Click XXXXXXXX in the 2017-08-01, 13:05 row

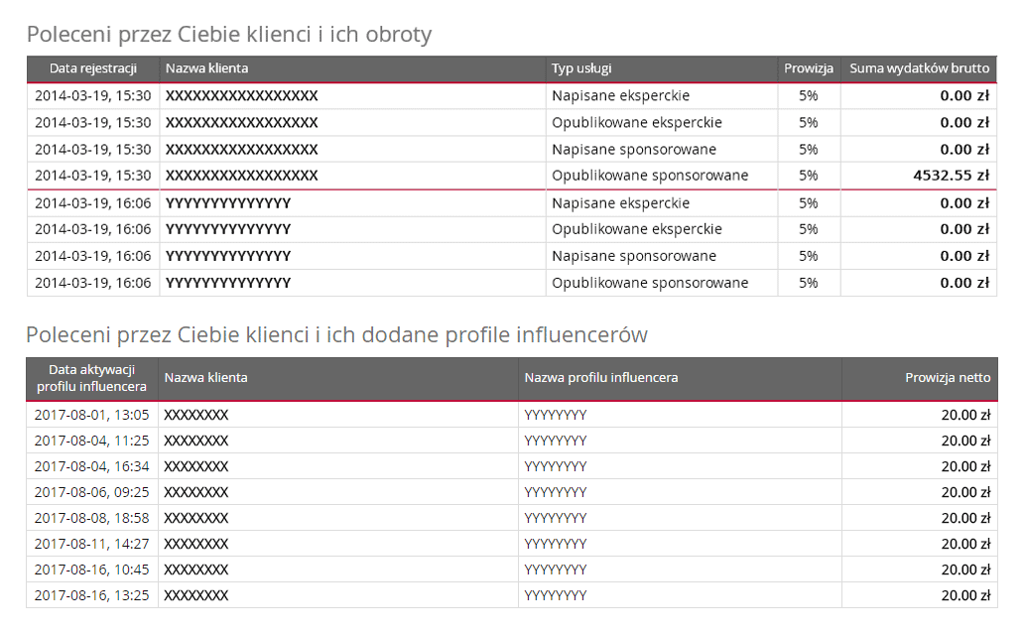pos(196,415)
